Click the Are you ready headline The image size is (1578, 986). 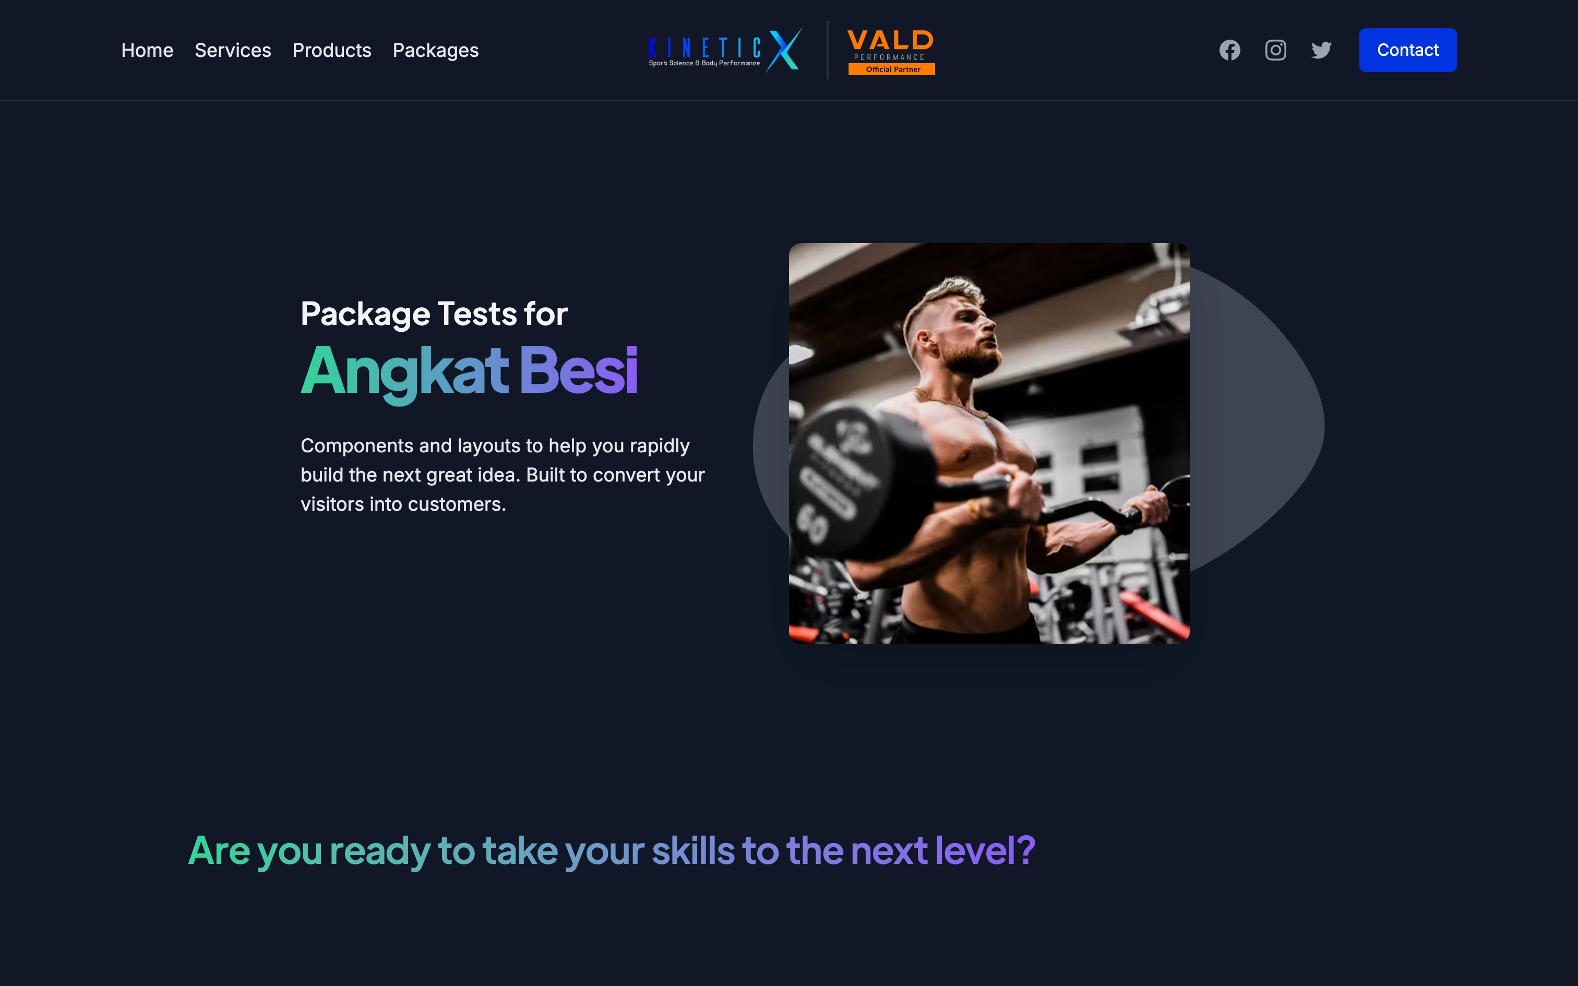(612, 850)
